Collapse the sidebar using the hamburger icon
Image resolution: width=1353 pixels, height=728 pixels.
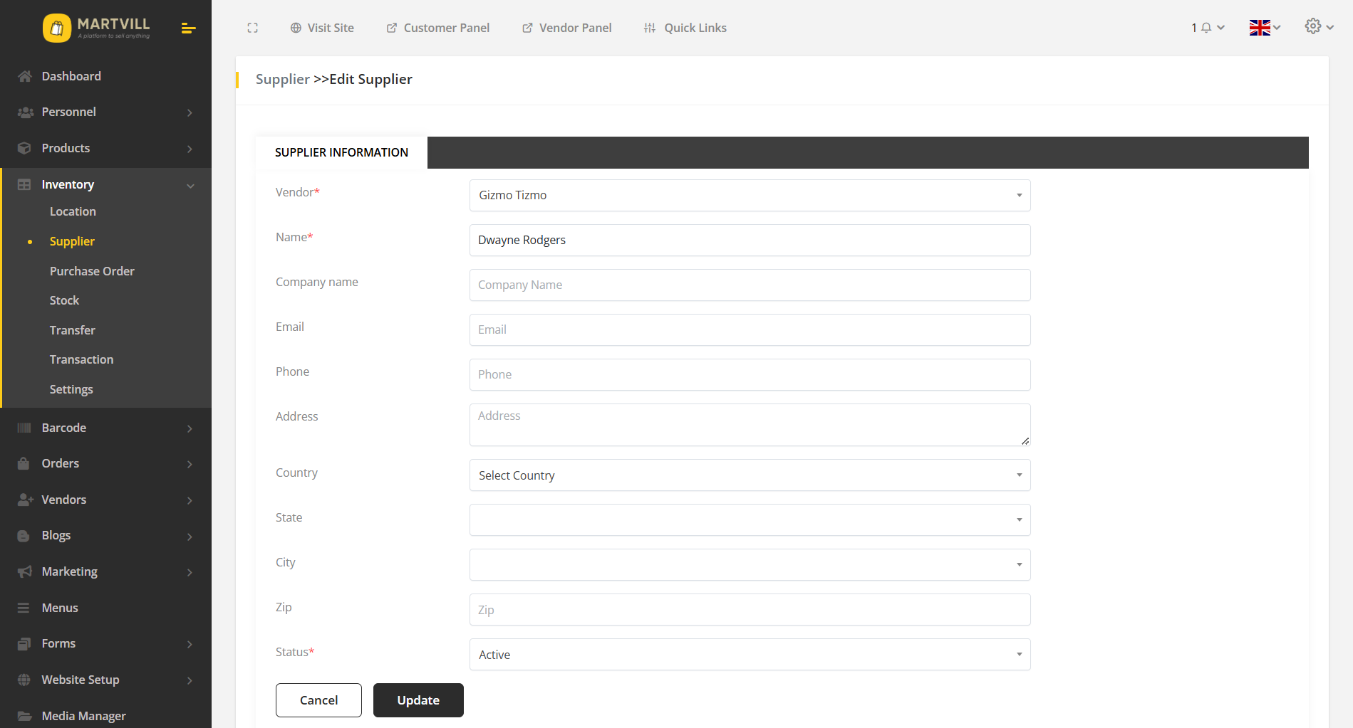pyautogui.click(x=188, y=28)
